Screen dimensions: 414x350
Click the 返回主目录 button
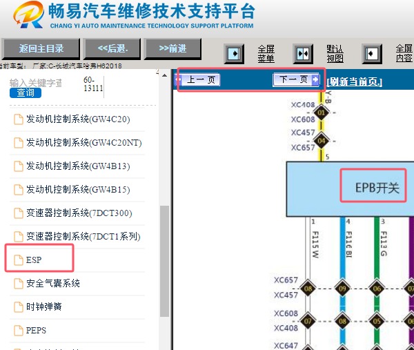[41, 49]
